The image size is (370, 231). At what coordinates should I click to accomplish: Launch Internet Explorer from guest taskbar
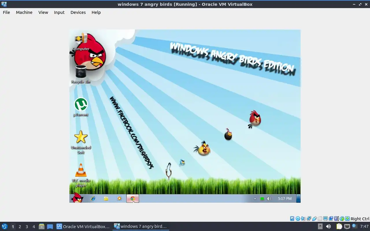click(x=93, y=198)
